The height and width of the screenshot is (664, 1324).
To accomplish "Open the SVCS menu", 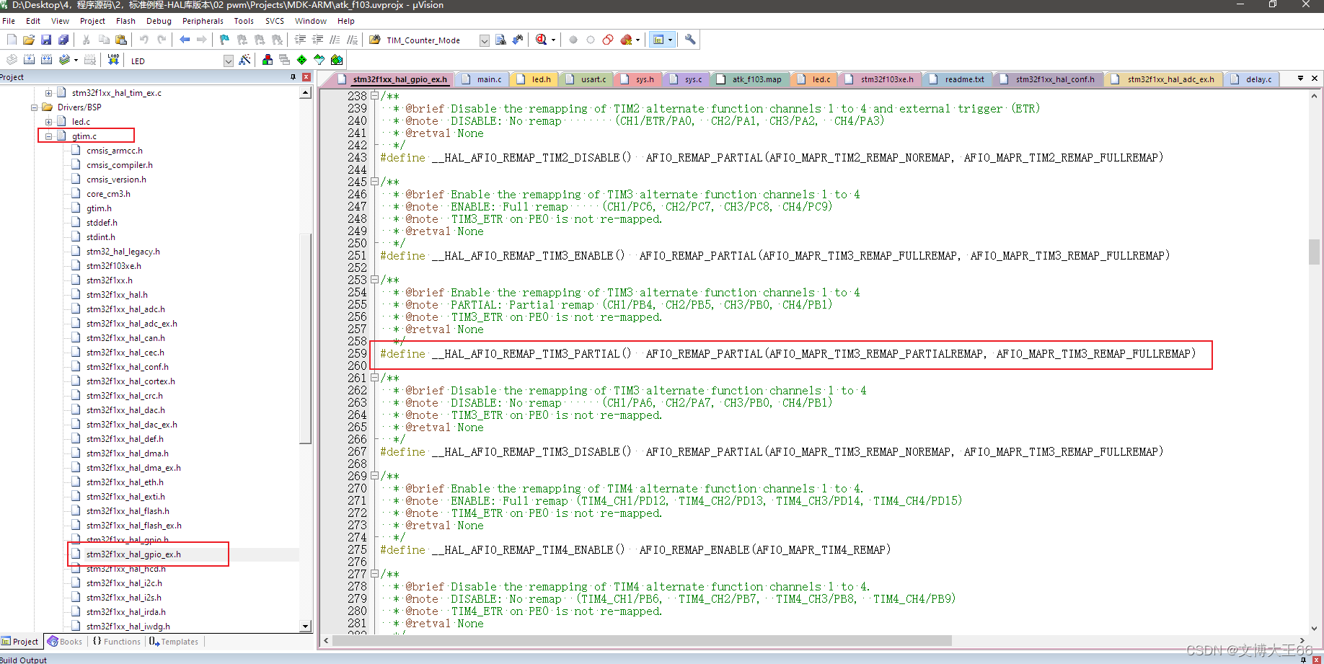I will click(275, 21).
